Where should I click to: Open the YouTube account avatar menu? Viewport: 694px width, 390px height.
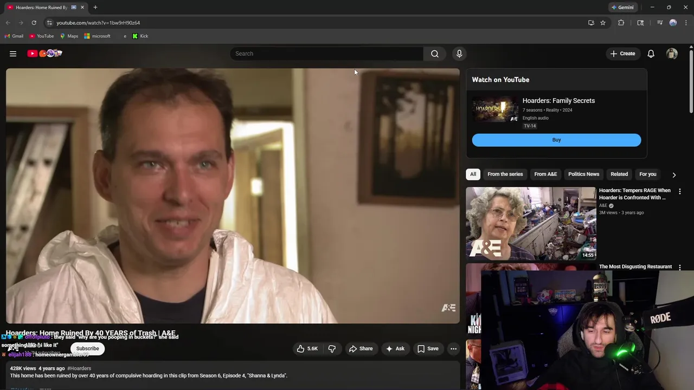pos(672,54)
